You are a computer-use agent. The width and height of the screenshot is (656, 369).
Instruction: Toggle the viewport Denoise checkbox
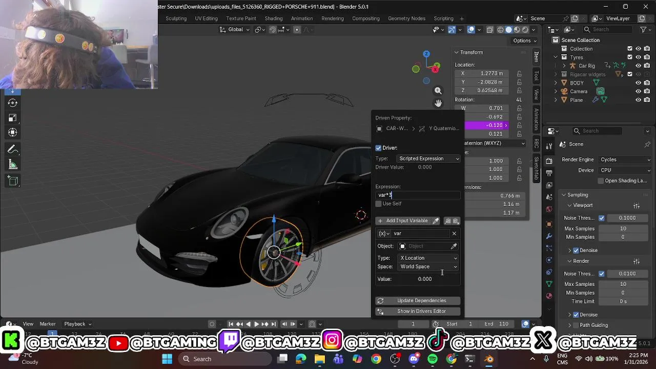(576, 251)
